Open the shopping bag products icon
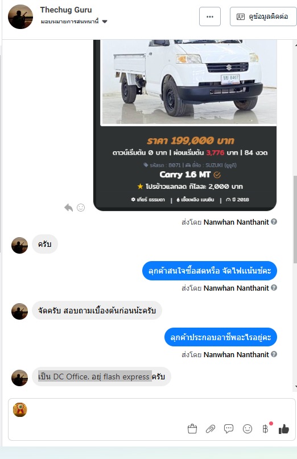The height and width of the screenshot is (459, 297). (x=192, y=429)
